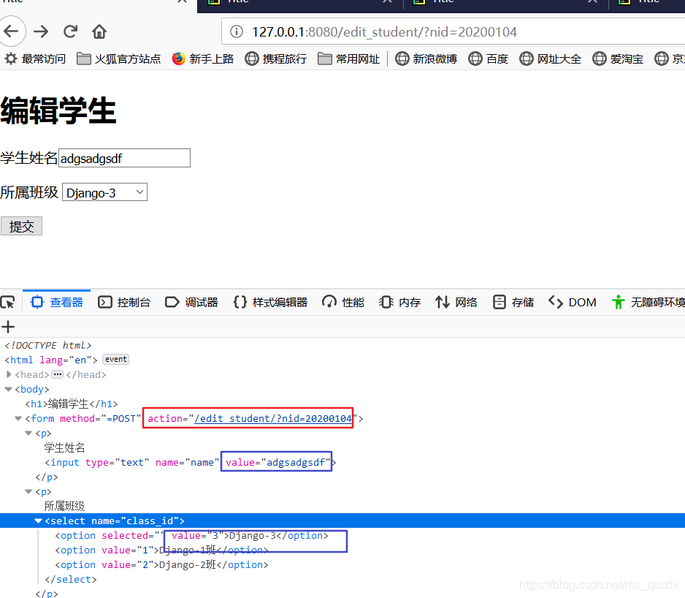The width and height of the screenshot is (685, 598).
Task: Open the 常用网址 bookmarks folder
Action: [x=349, y=58]
